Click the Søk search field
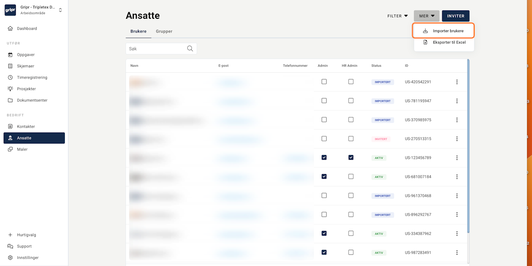 [157, 49]
